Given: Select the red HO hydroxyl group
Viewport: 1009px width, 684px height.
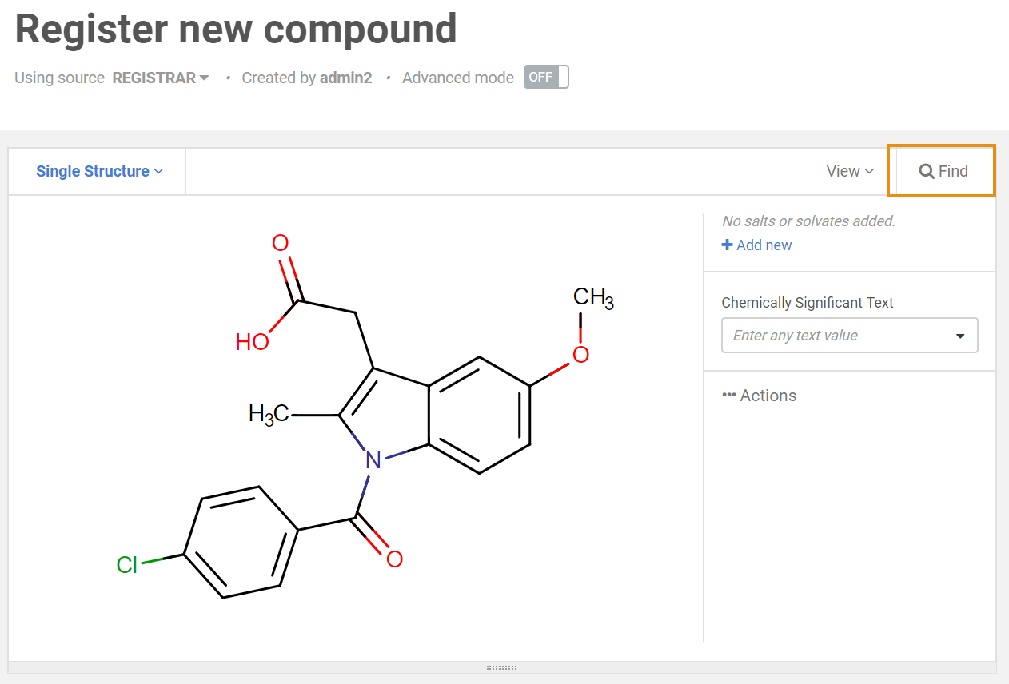Looking at the screenshot, I should (252, 342).
